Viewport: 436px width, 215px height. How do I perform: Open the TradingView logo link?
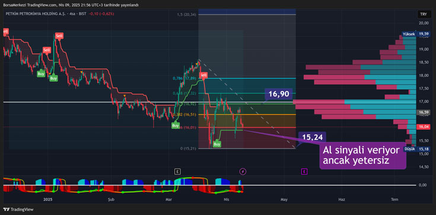tap(18, 210)
